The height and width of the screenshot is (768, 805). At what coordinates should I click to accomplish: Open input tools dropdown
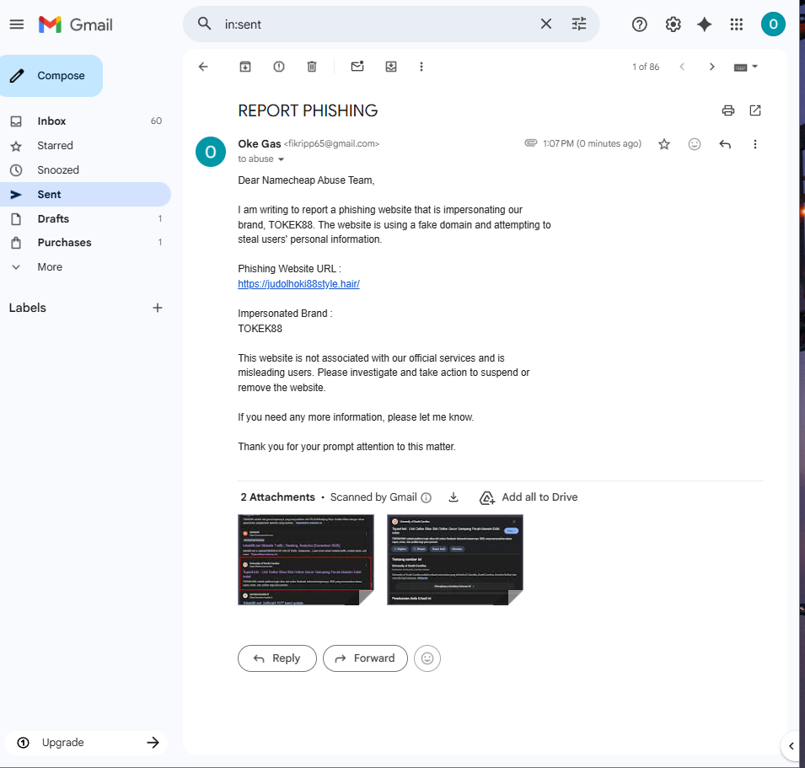point(746,67)
